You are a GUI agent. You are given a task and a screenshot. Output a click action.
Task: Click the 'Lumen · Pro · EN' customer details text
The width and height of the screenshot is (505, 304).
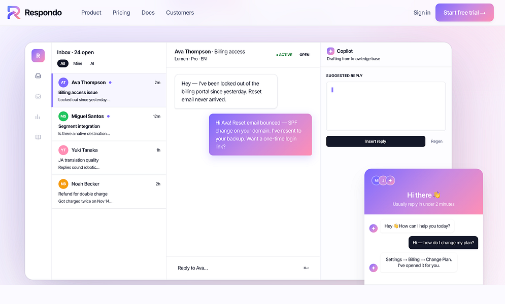191,59
